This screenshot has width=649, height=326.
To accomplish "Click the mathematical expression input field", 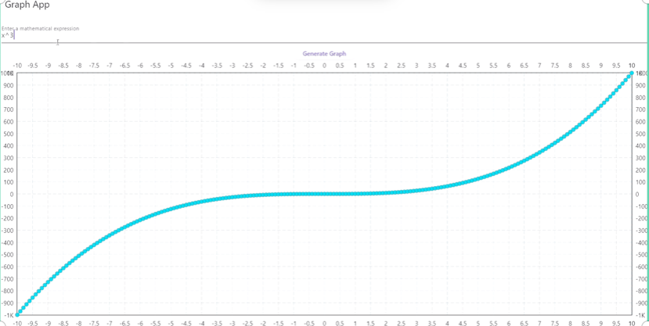I will (313, 35).
